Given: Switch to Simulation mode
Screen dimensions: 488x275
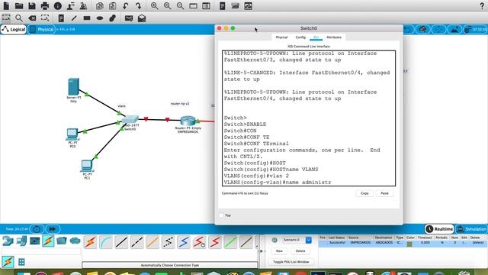Looking at the screenshot, I should coord(471,229).
